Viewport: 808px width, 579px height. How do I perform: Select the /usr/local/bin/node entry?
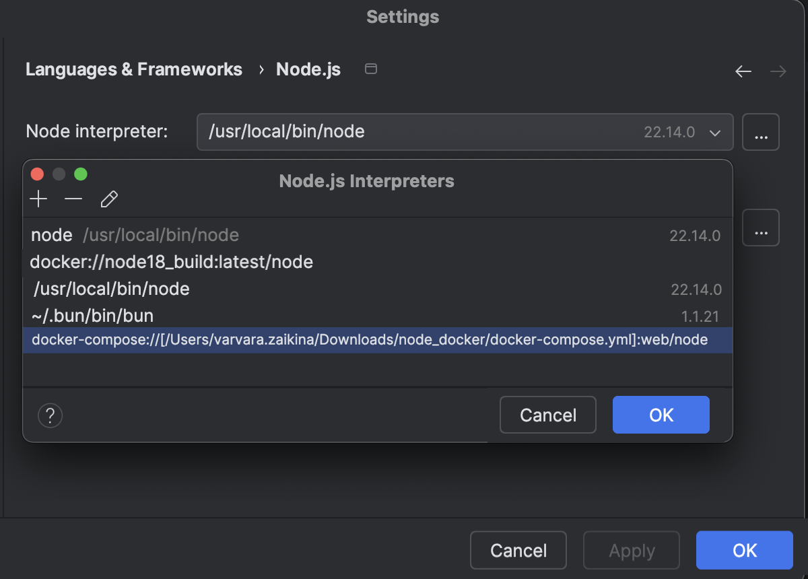click(110, 289)
